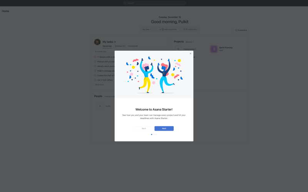The width and height of the screenshot is (308, 192).
Task: Check off 'Identify which journ…' task circle
Action: [95, 66]
